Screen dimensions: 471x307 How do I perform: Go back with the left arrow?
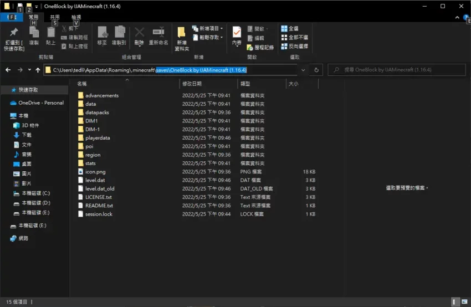8,70
